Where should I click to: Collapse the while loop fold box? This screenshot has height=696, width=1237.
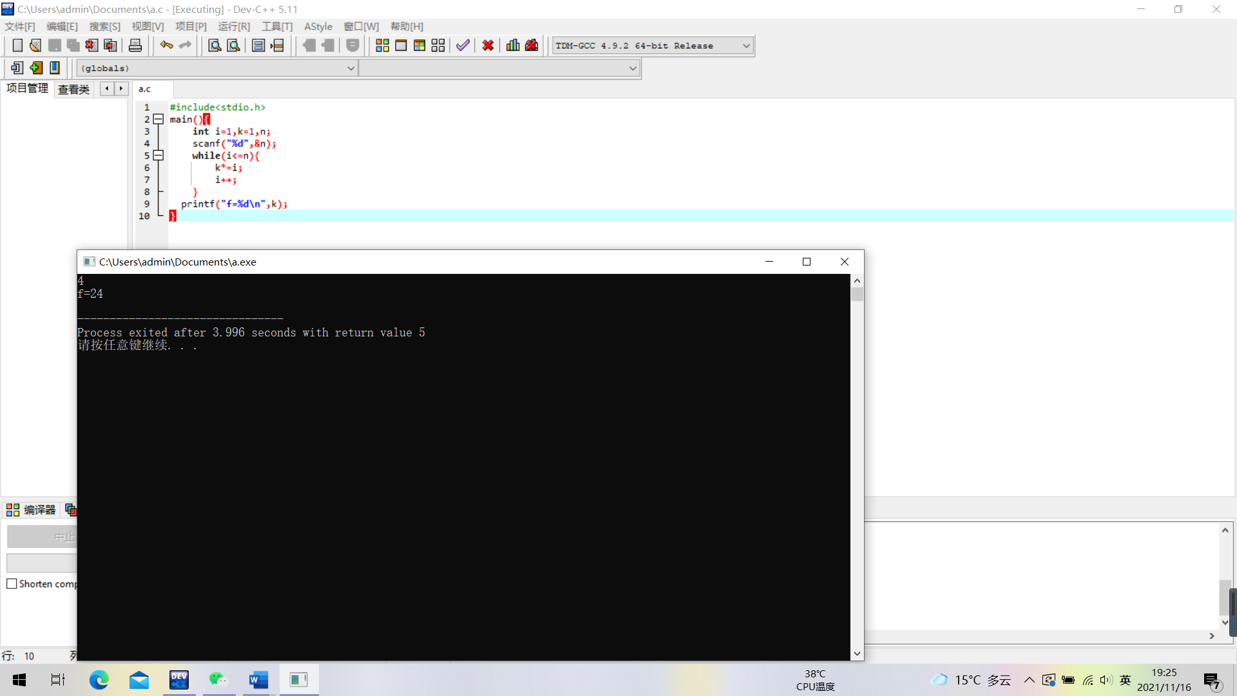(x=158, y=155)
